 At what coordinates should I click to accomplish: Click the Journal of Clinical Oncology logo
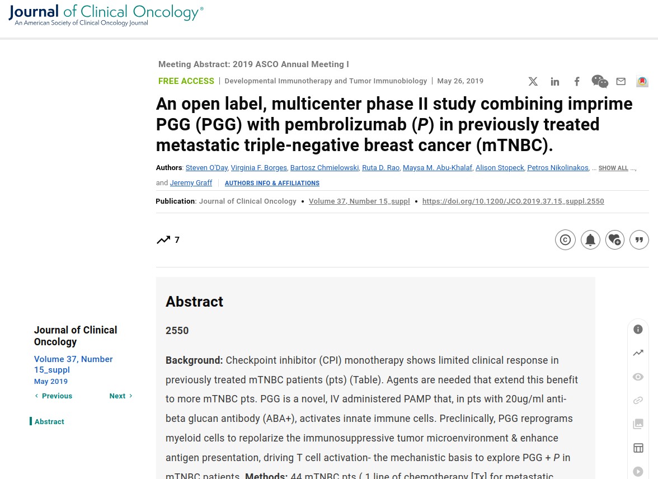(x=106, y=16)
